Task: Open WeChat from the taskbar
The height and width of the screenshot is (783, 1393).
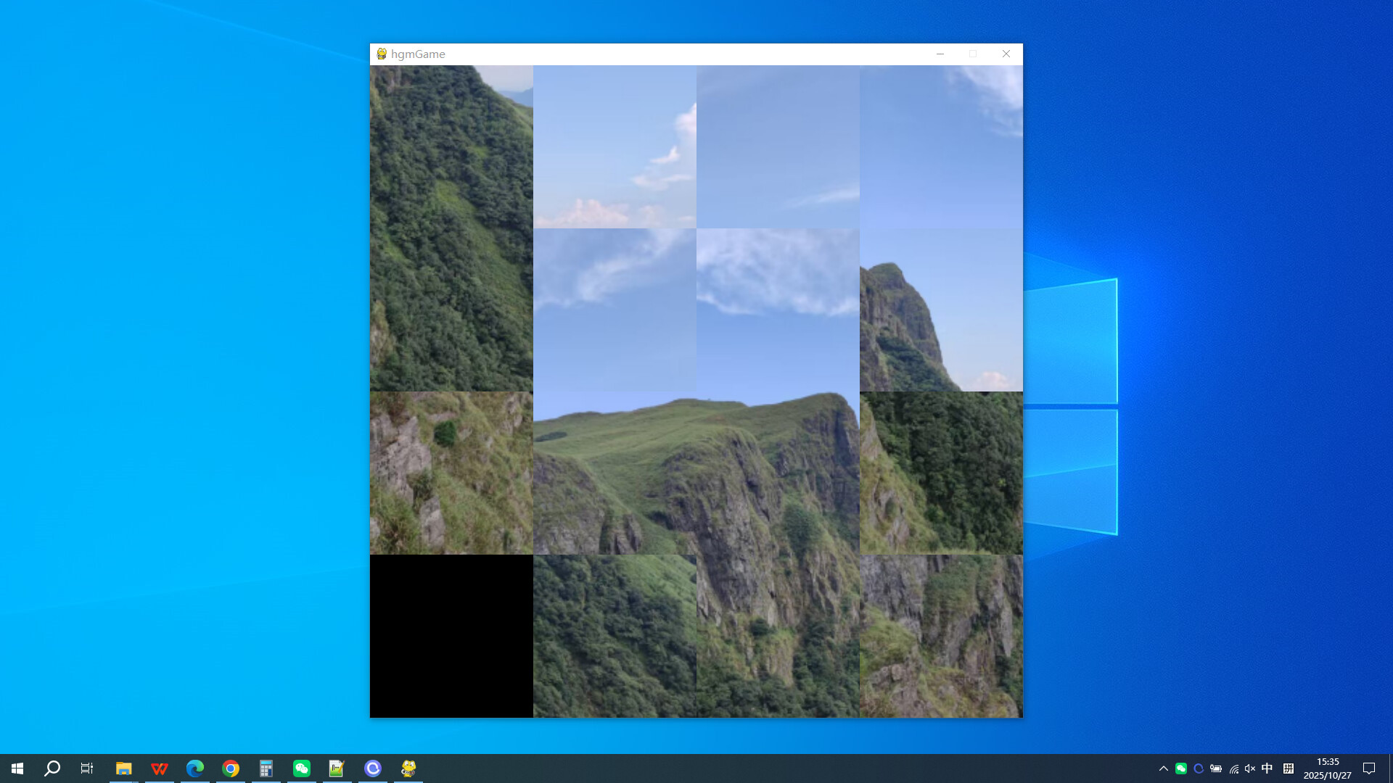Action: [x=302, y=768]
